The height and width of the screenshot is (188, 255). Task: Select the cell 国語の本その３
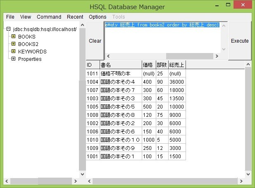[121, 99]
